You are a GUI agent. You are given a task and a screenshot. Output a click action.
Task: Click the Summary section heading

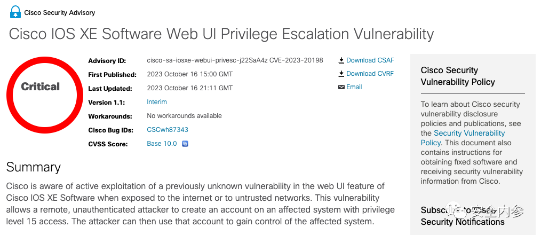[34, 167]
